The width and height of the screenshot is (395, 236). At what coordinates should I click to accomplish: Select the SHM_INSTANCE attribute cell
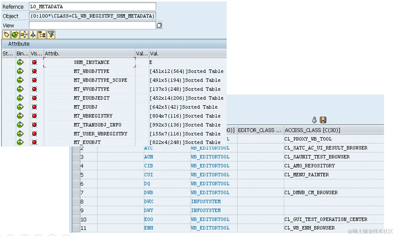click(x=89, y=62)
